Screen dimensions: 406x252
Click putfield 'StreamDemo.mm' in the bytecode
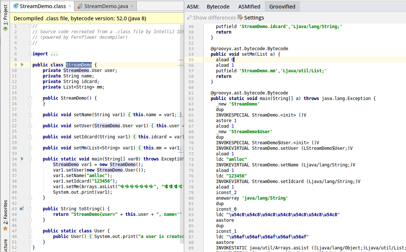click(x=271, y=70)
